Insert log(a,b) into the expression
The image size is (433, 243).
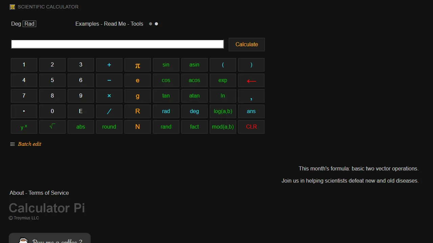tap(223, 111)
